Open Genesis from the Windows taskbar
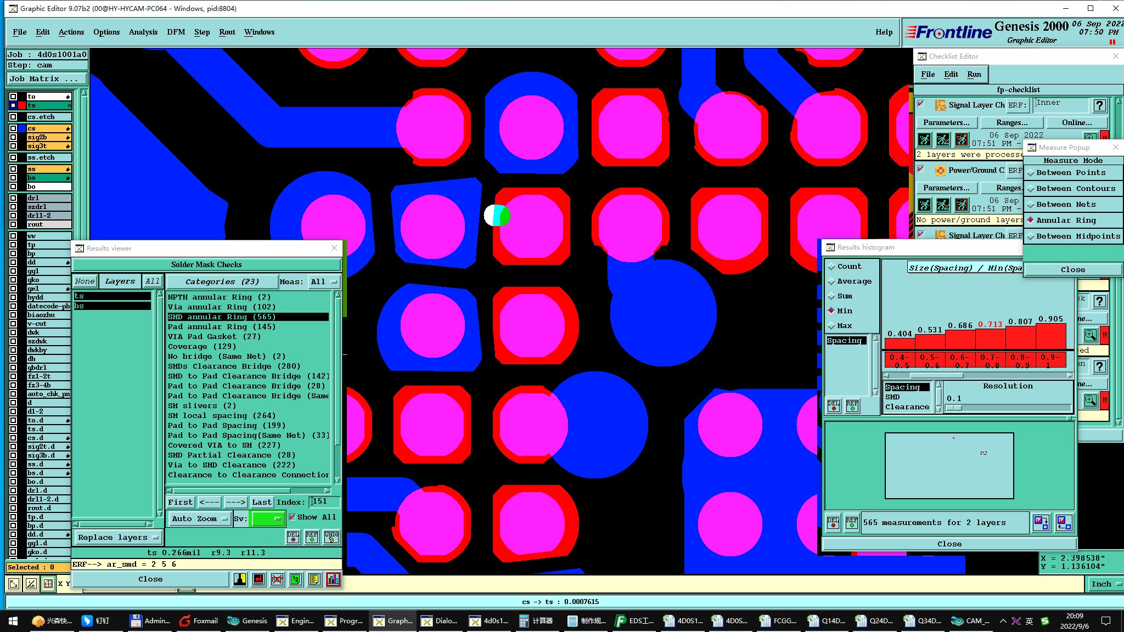The image size is (1124, 632). (248, 620)
